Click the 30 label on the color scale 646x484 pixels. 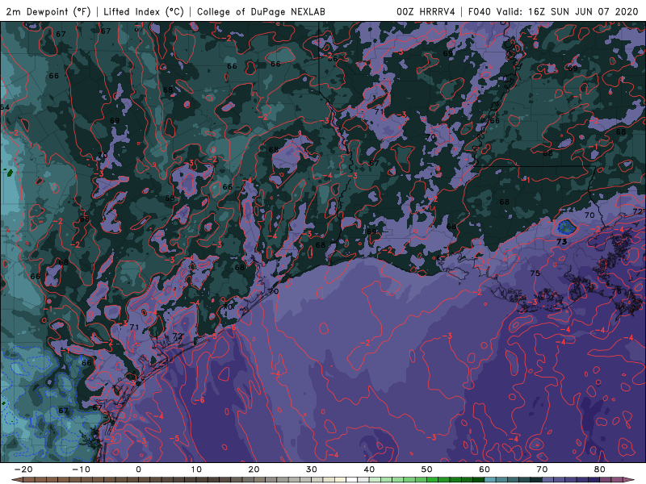312,469
